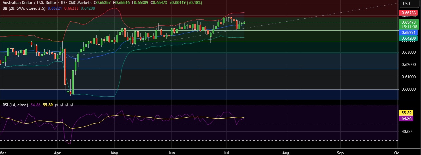Screen dimensions: 421x155
Task: Click the yellow 55.89 RSI axis label
Action: 407,113
